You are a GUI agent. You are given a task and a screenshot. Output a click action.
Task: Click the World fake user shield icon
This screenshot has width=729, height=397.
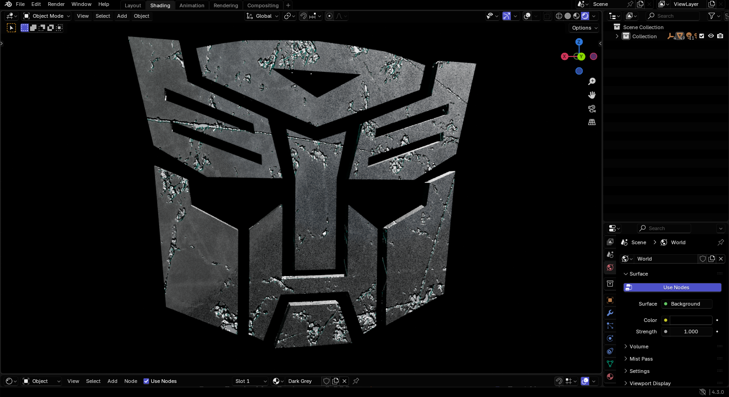703,259
